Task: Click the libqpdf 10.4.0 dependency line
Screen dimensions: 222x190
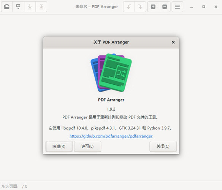Action: pyautogui.click(x=110, y=128)
